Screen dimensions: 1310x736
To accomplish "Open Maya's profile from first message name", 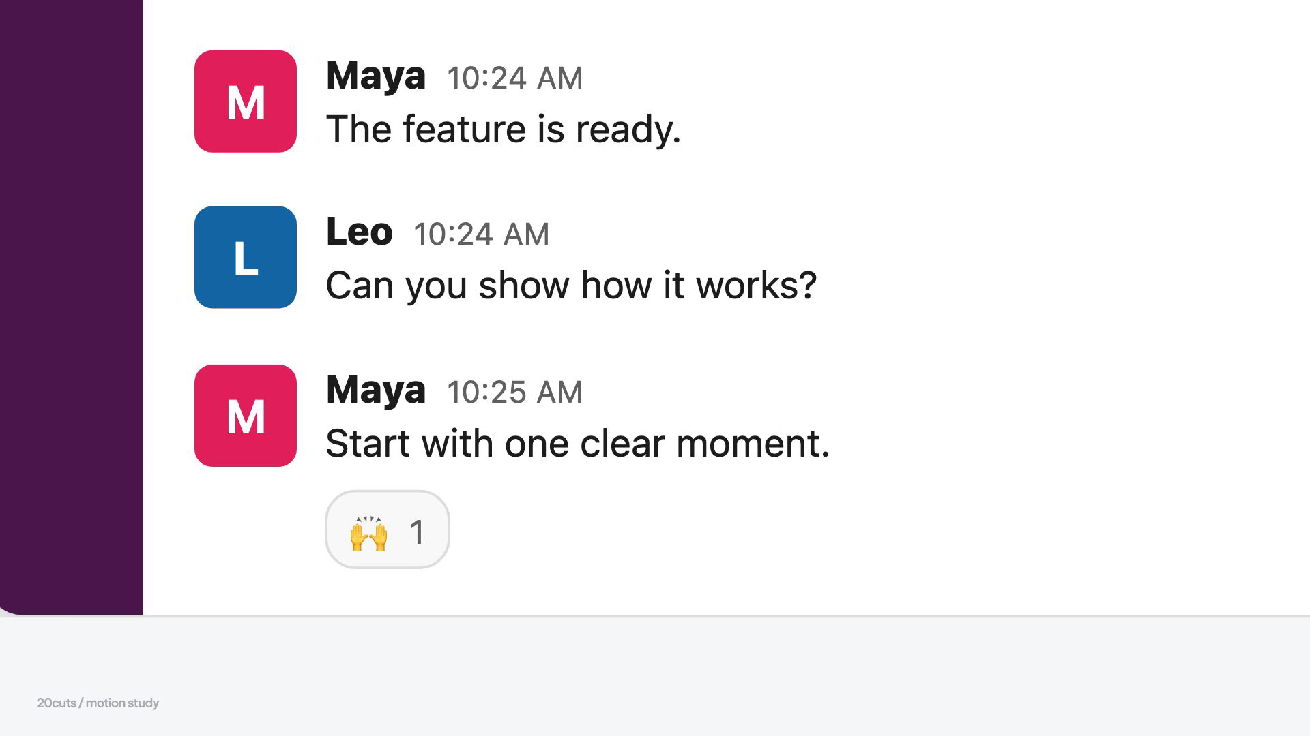I will tap(376, 76).
